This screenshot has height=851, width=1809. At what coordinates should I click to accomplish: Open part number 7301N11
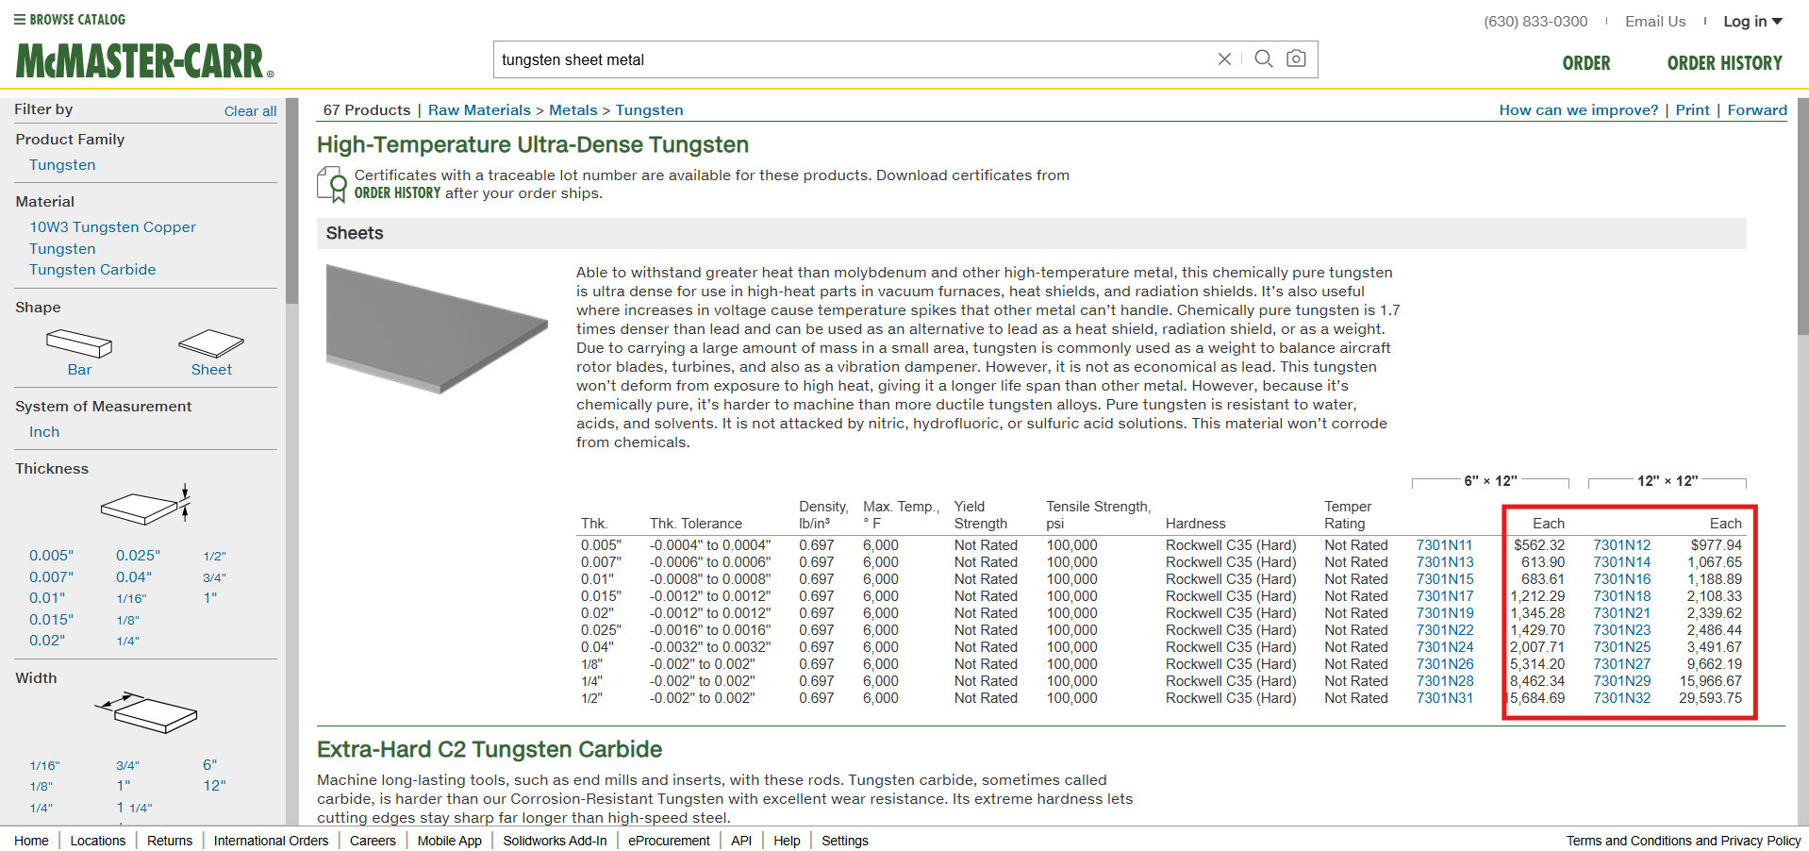pos(1444,545)
